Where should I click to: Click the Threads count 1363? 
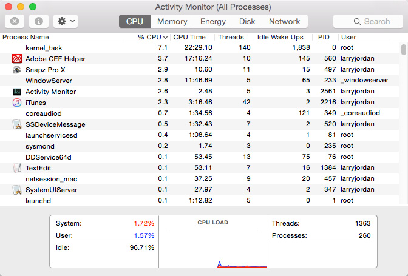click(x=362, y=223)
